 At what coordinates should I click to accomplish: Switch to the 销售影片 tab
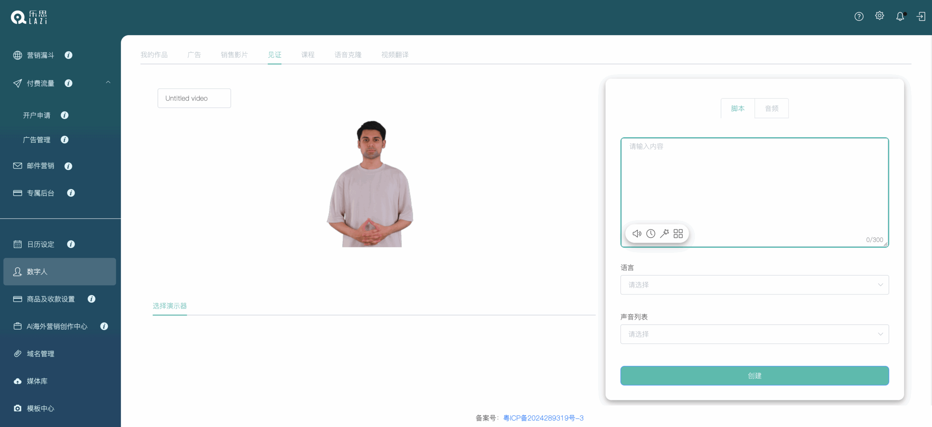point(234,55)
